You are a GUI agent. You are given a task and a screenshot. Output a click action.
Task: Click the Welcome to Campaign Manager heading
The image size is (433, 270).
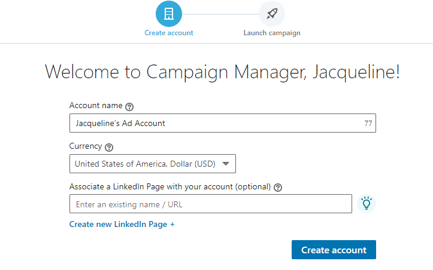pyautogui.click(x=222, y=72)
